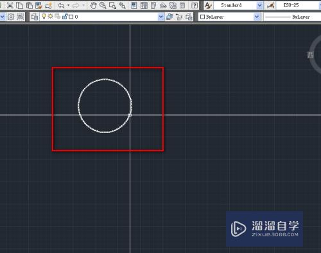Select the Zoom Realtime tool

pyautogui.click(x=103, y=5)
